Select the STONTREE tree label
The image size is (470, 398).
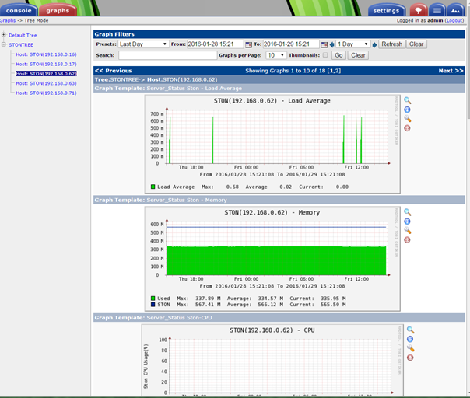click(21, 44)
